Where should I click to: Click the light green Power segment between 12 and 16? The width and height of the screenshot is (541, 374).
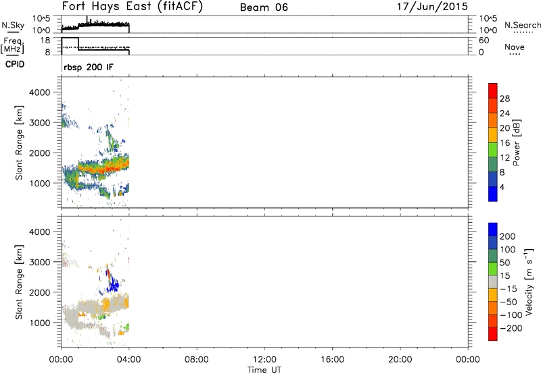493,149
